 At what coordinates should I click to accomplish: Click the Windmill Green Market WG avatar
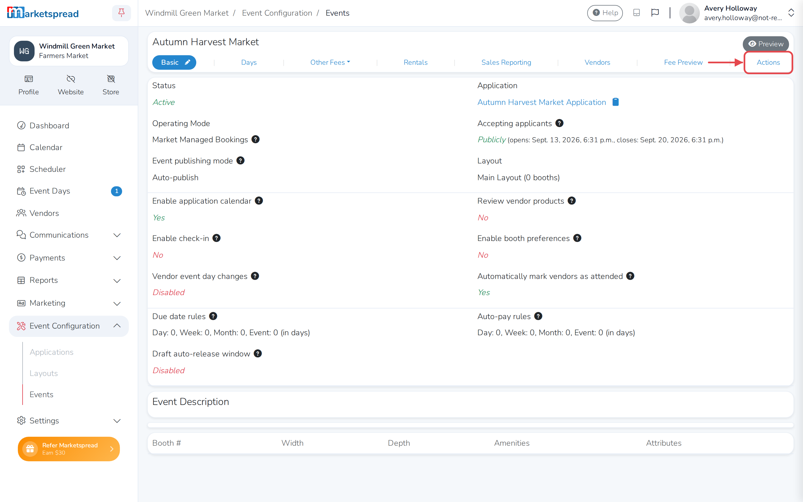tap(24, 51)
